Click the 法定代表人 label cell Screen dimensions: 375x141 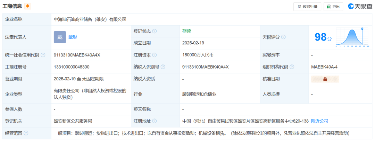27,37
